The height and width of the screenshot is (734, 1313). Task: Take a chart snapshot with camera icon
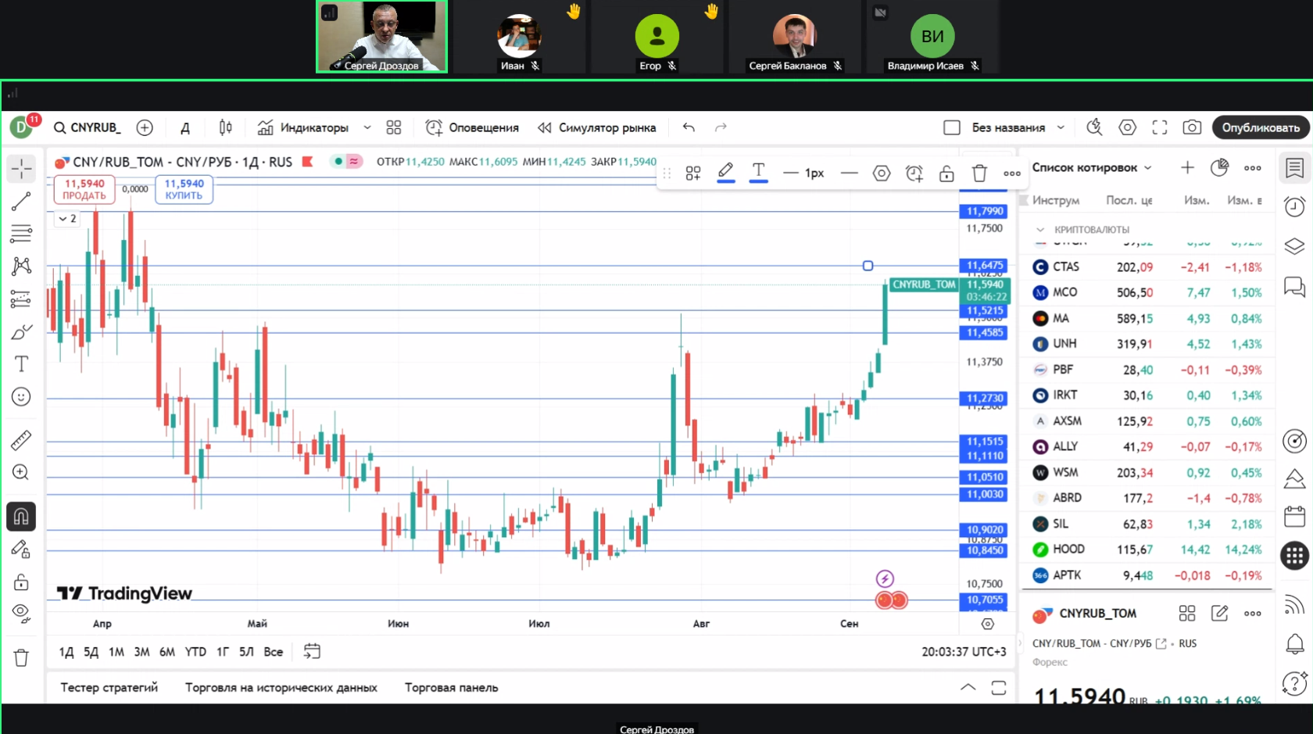(1192, 127)
